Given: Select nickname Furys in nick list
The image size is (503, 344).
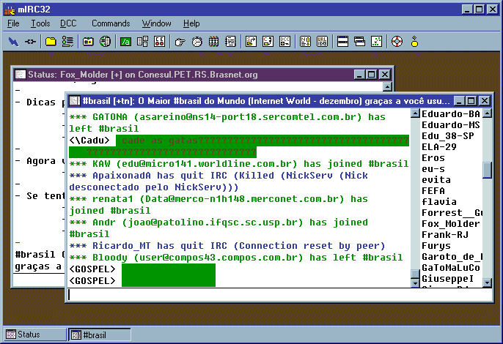Looking at the screenshot, I should pyautogui.click(x=436, y=246).
